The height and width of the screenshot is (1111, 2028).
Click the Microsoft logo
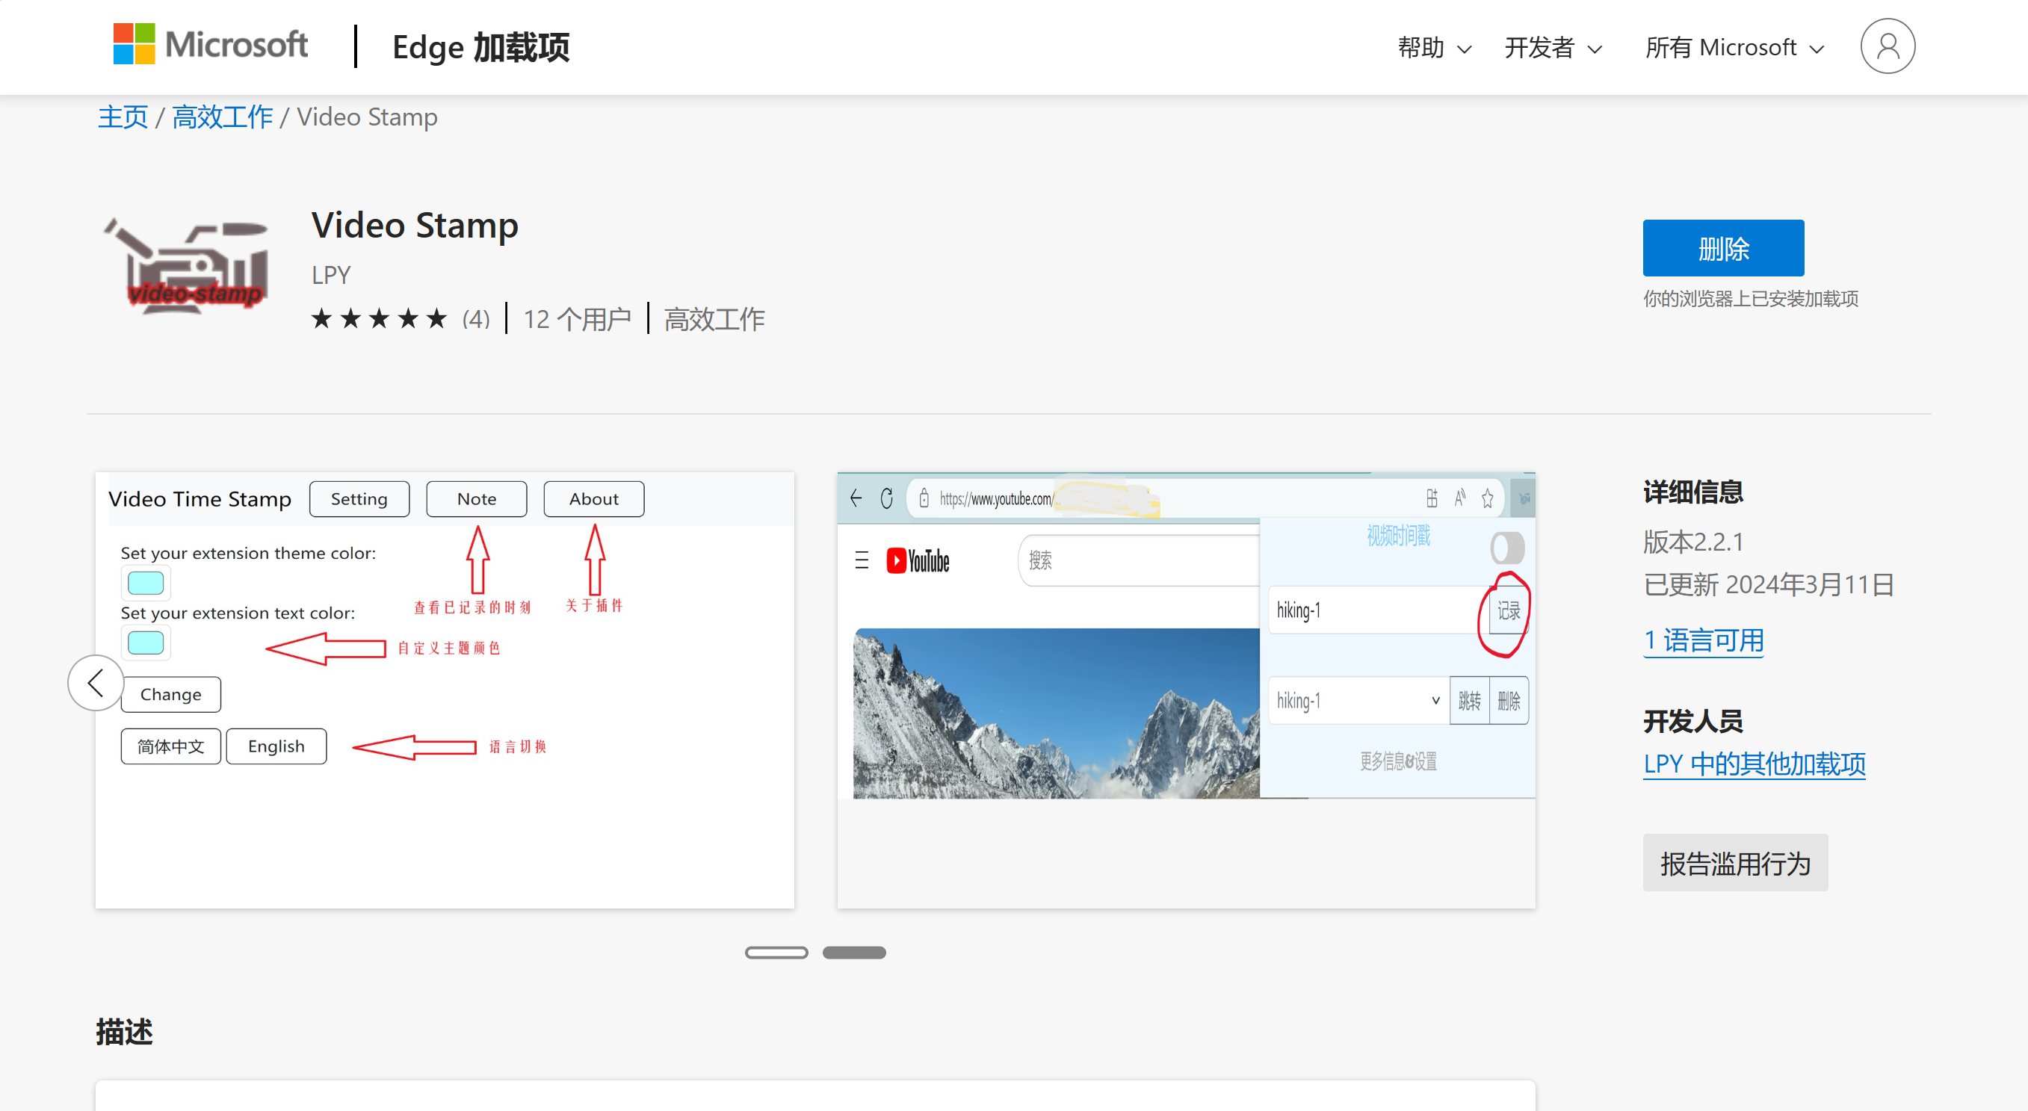[x=210, y=45]
